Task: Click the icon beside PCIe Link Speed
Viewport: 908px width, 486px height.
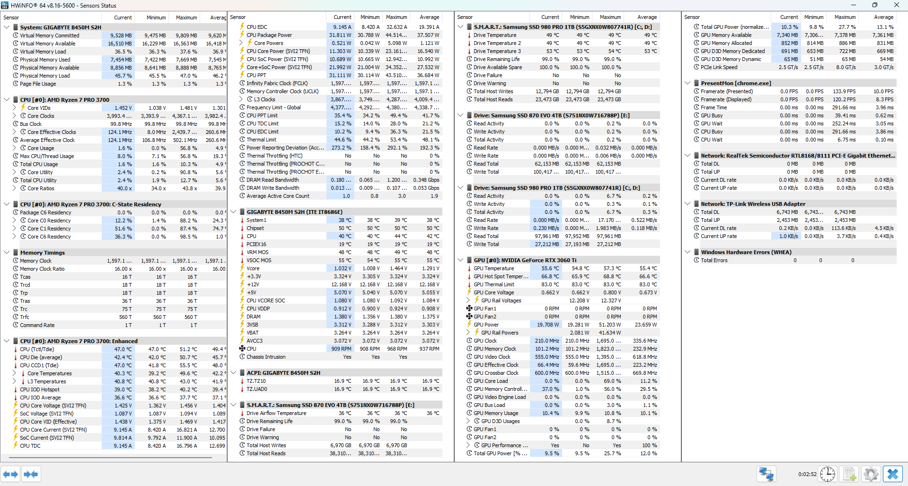Action: pyautogui.click(x=696, y=67)
